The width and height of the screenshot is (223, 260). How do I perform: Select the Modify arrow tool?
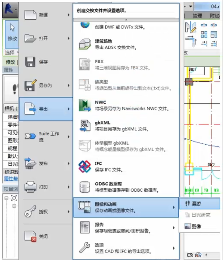pyautogui.click(x=12, y=32)
